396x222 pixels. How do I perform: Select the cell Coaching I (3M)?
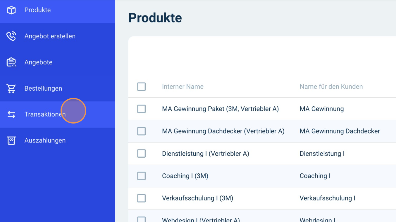click(x=185, y=176)
